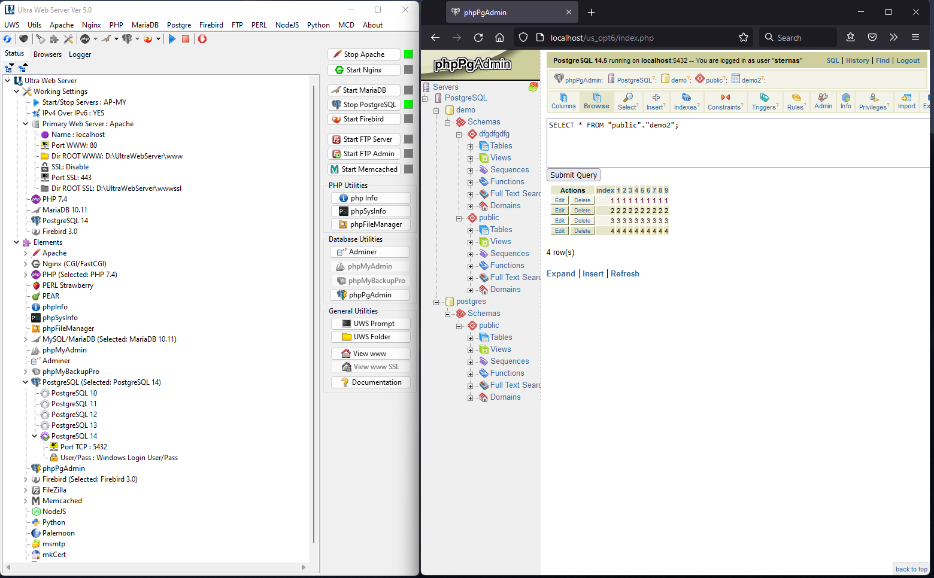The image size is (934, 578).
Task: Click the blue play start-servers icon
Action: click(172, 39)
